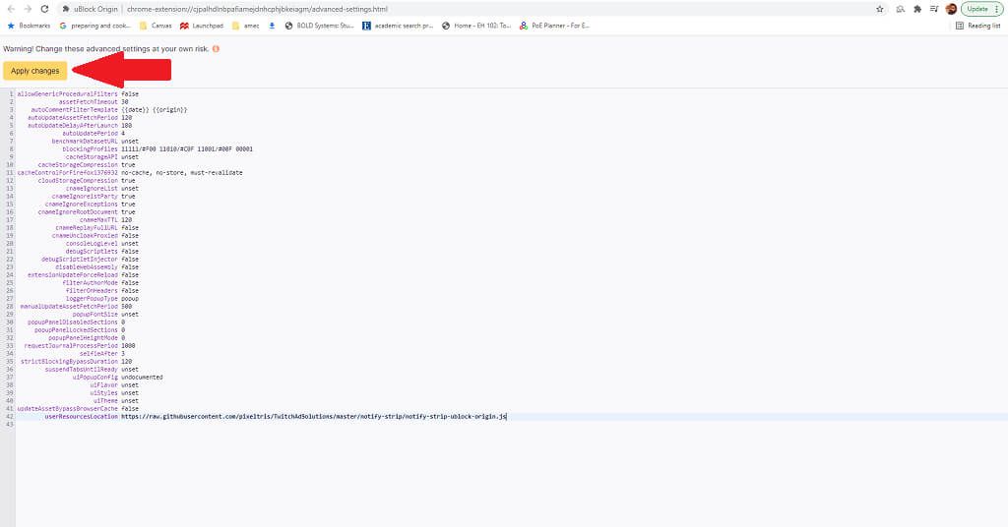The height and width of the screenshot is (527, 1008).
Task: Bookmark this page with the star icon
Action: point(880,9)
